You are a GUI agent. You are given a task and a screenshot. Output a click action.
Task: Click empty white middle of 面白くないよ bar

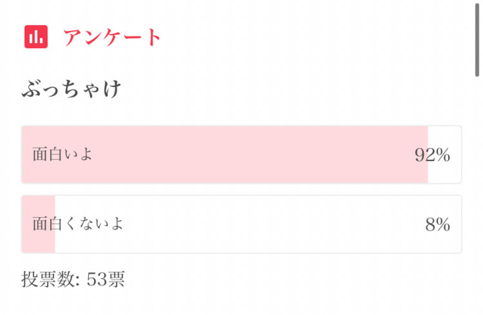[x=258, y=224]
